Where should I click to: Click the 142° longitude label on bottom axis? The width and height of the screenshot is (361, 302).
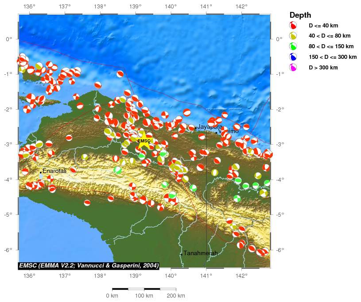(241, 276)
